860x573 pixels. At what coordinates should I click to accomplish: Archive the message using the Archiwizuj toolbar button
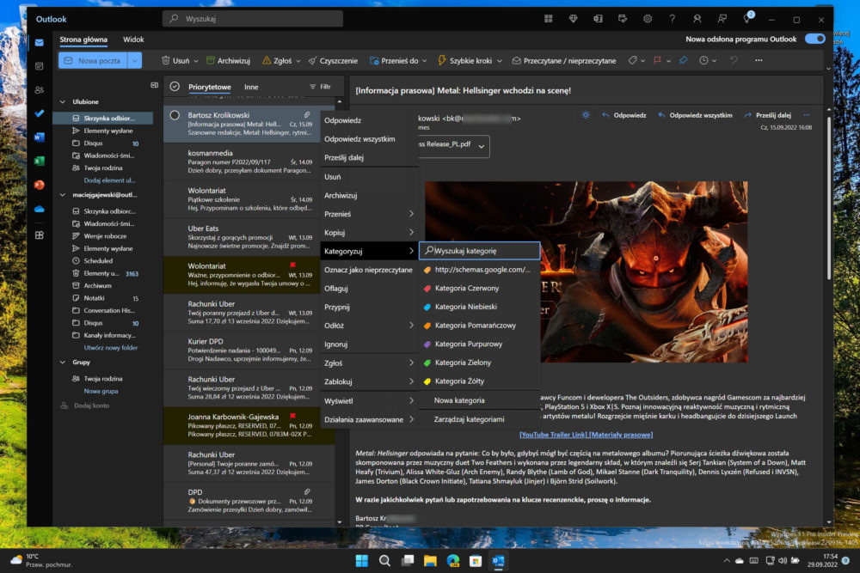[228, 61]
